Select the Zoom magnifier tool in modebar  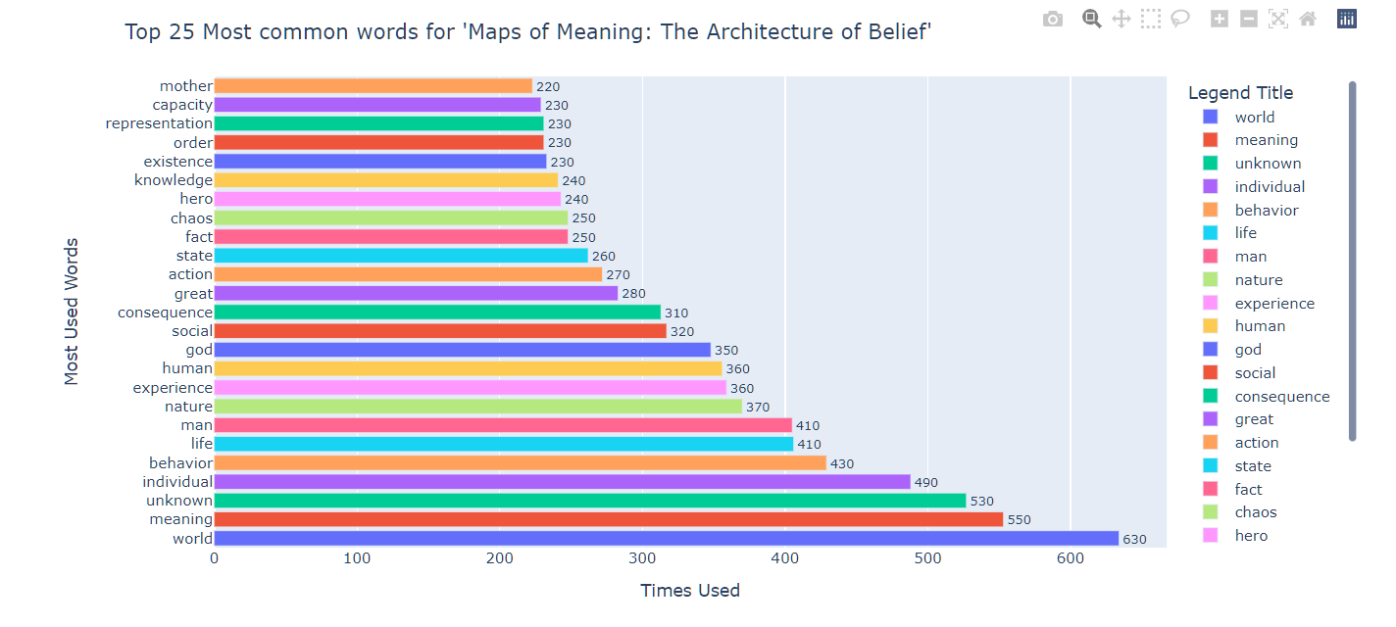pos(1091,18)
